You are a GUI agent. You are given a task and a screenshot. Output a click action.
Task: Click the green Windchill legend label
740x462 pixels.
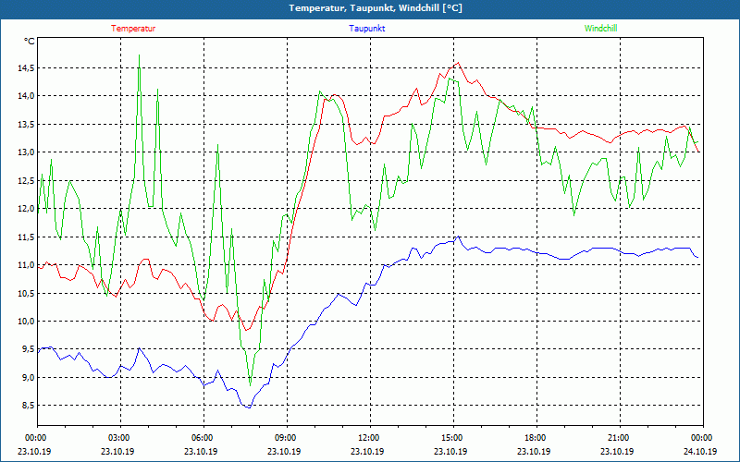tap(600, 29)
